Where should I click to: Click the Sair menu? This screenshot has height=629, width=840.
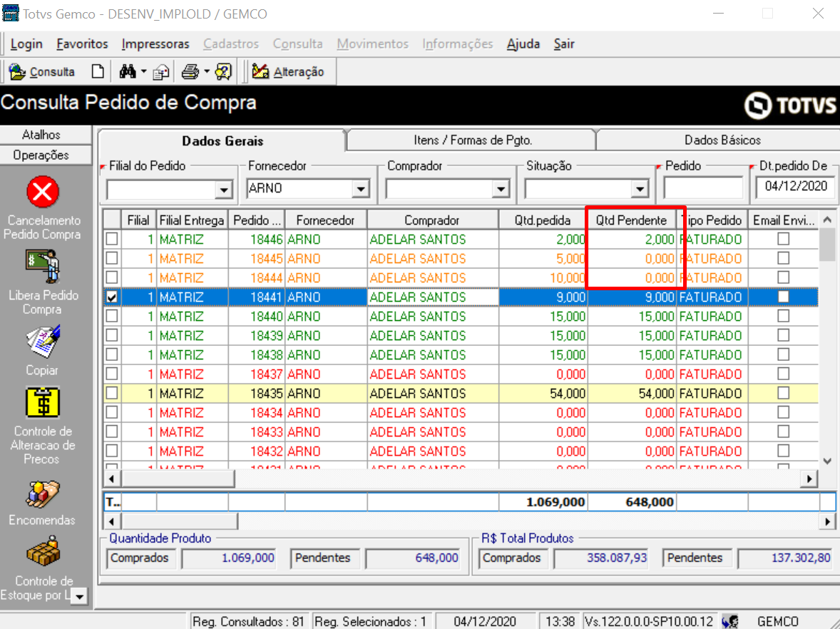click(563, 44)
